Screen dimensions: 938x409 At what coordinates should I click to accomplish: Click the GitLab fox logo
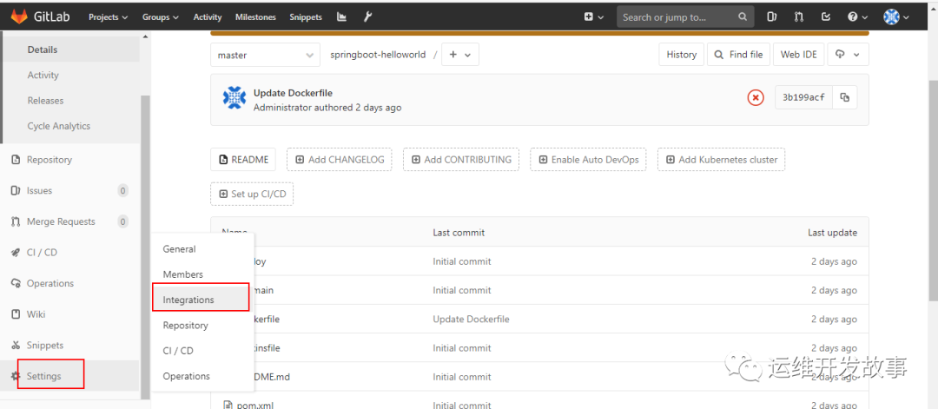(19, 16)
